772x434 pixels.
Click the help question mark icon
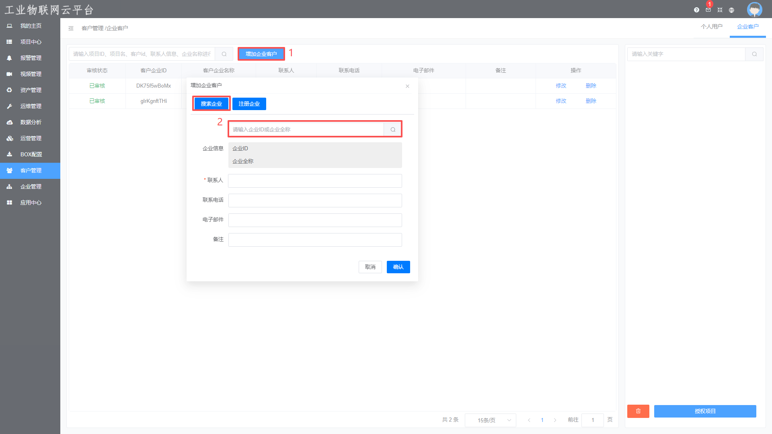pos(696,10)
